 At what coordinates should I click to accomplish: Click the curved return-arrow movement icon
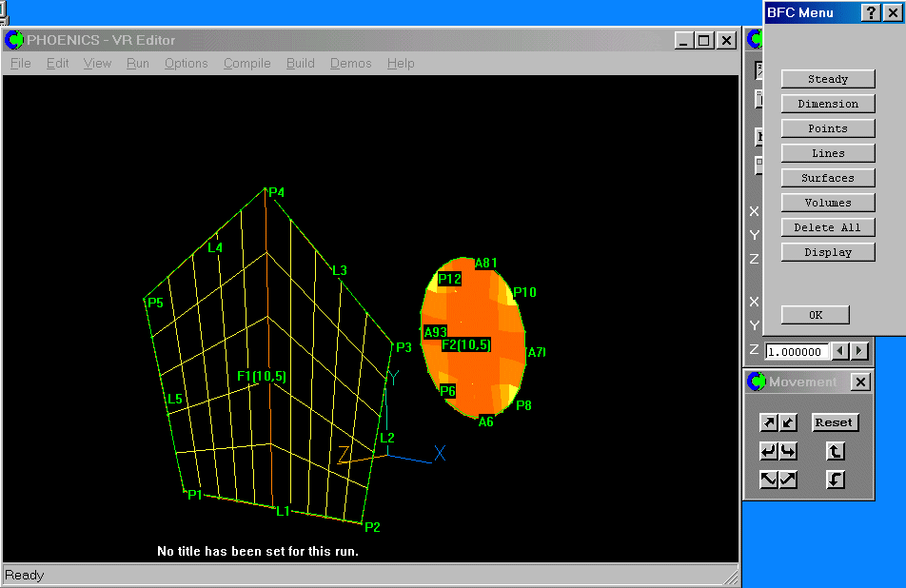(769, 451)
